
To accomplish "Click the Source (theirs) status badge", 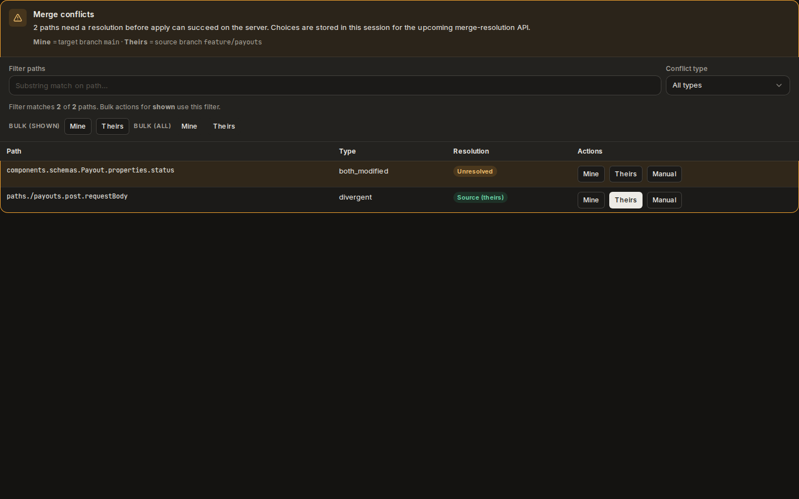I will coord(481,197).
